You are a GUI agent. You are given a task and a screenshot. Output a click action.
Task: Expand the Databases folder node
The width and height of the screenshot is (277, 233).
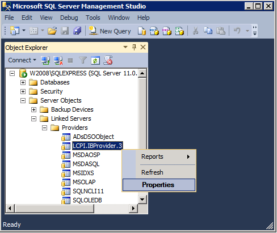coord(23,82)
